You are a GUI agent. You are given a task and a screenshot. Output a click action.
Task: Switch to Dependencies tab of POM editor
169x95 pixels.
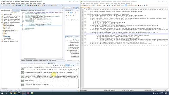point(29,60)
